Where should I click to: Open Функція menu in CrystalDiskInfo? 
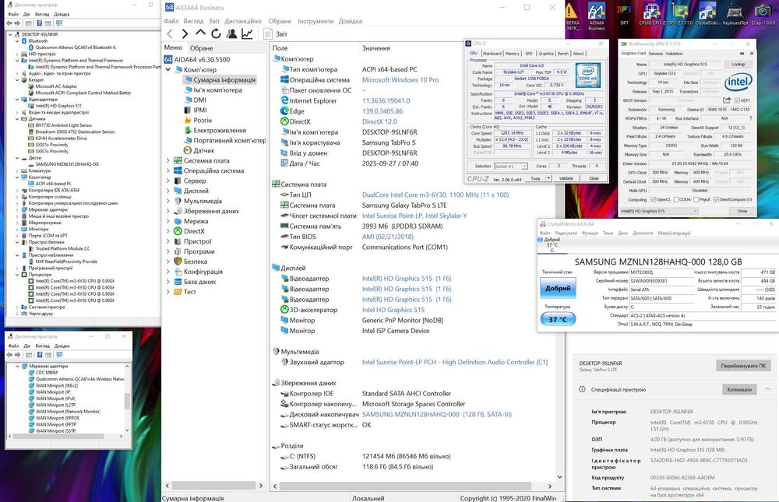(x=590, y=233)
